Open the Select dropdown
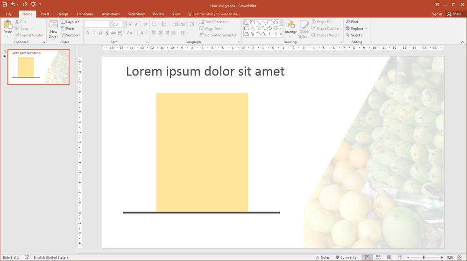This screenshot has width=467, height=261. 354,35
